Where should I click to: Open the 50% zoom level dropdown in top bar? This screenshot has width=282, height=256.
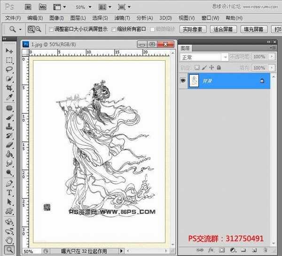pyautogui.click(x=83, y=7)
